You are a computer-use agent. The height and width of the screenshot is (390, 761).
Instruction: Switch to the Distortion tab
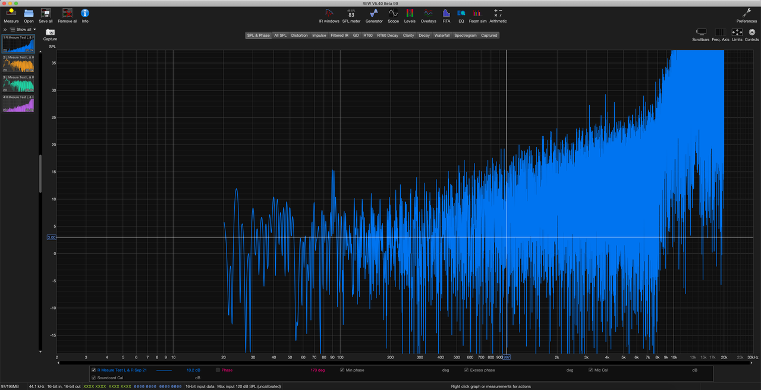point(300,35)
